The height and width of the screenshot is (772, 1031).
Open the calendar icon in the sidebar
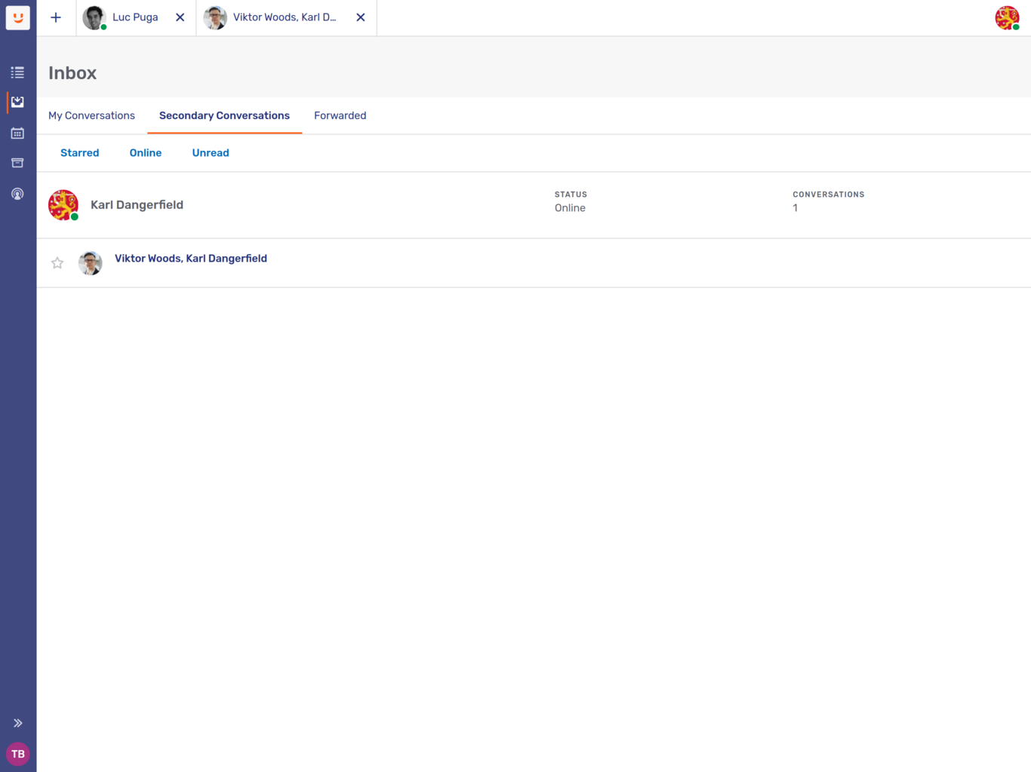pyautogui.click(x=17, y=133)
